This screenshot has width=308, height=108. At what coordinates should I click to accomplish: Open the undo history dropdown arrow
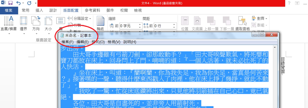pos(23,3)
